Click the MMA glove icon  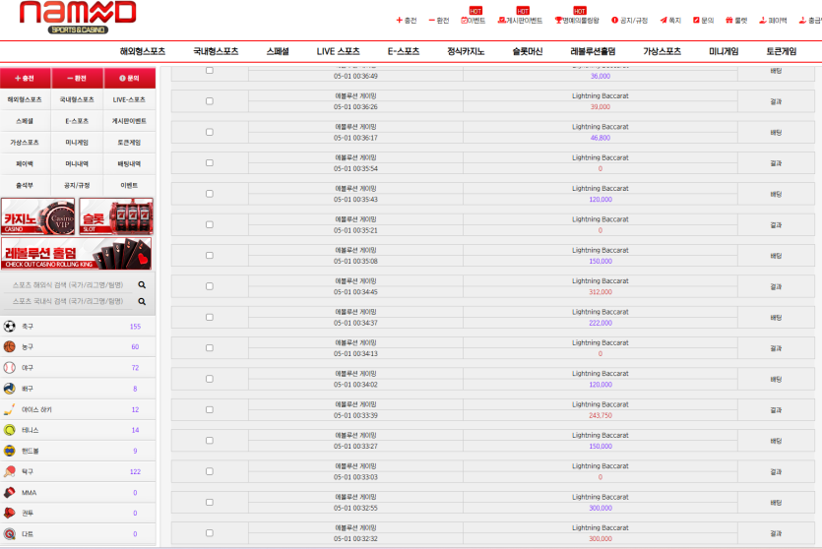pyautogui.click(x=10, y=492)
